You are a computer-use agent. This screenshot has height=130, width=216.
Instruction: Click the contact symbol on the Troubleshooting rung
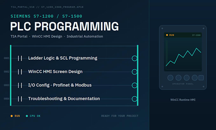pyautogui.click(x=20, y=99)
